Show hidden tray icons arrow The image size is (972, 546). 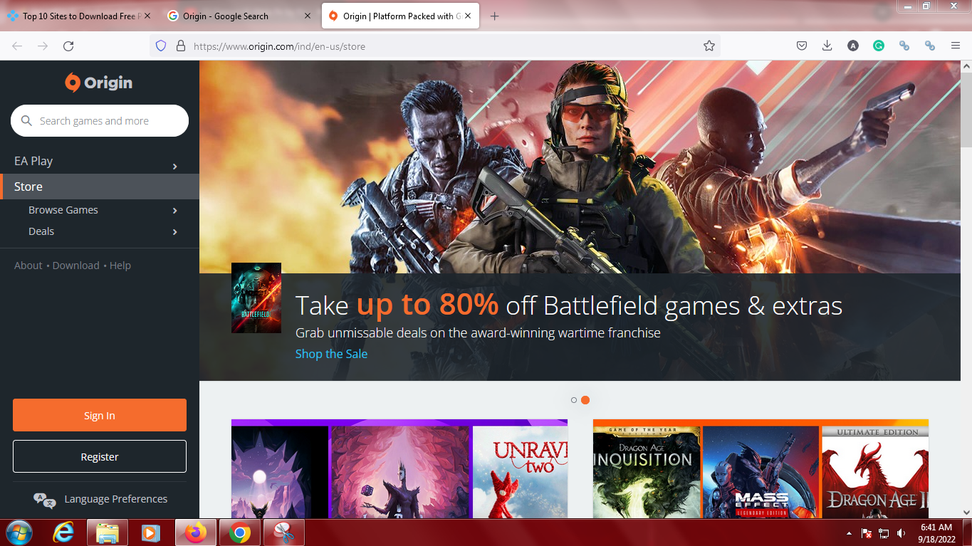coord(849,533)
